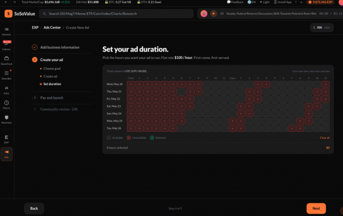Open the help question mark icon
343x216 pixels.
(x=296, y=2)
